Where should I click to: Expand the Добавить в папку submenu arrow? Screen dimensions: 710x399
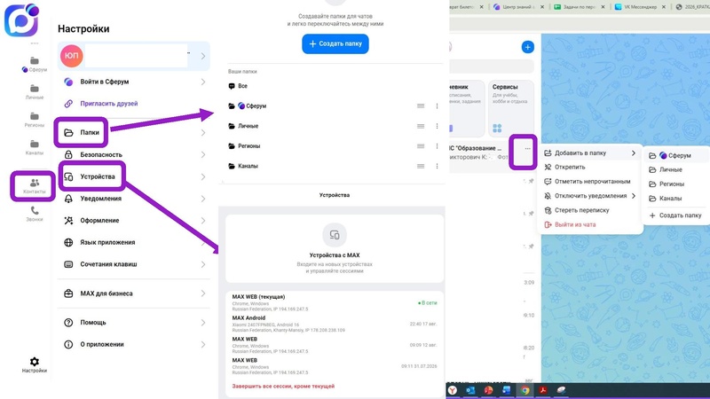[634, 153]
